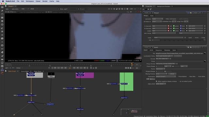Screen dimensions: 209x117
Task: Switch to the Dope Sheet tab
Action: (38, 71)
